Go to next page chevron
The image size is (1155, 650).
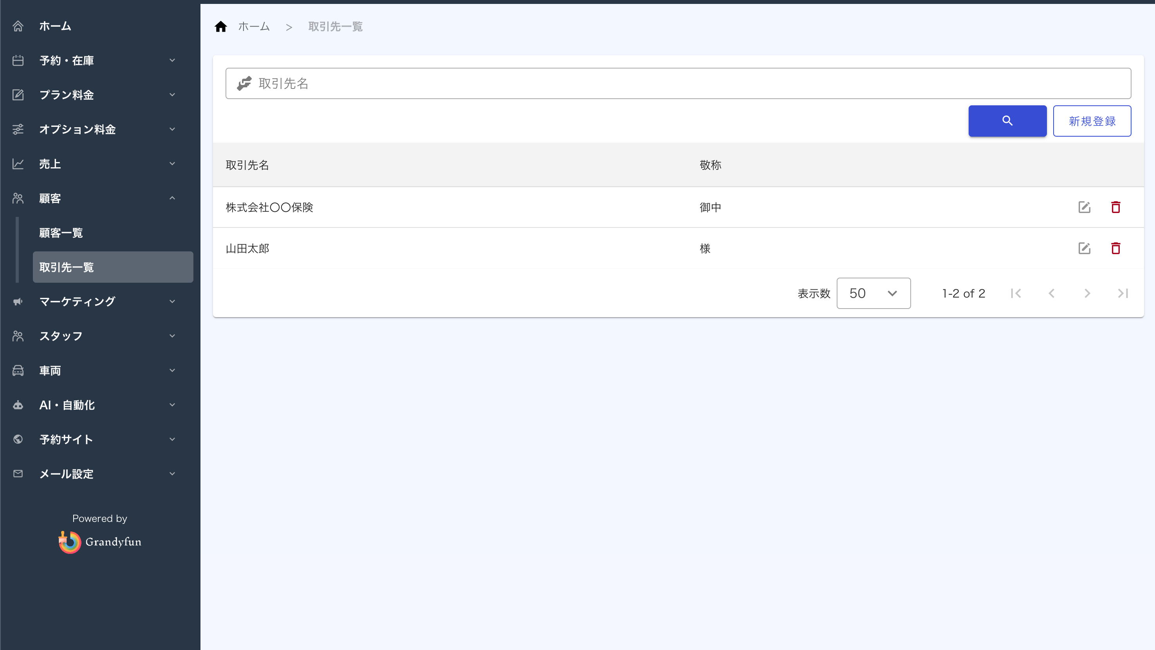click(x=1087, y=293)
